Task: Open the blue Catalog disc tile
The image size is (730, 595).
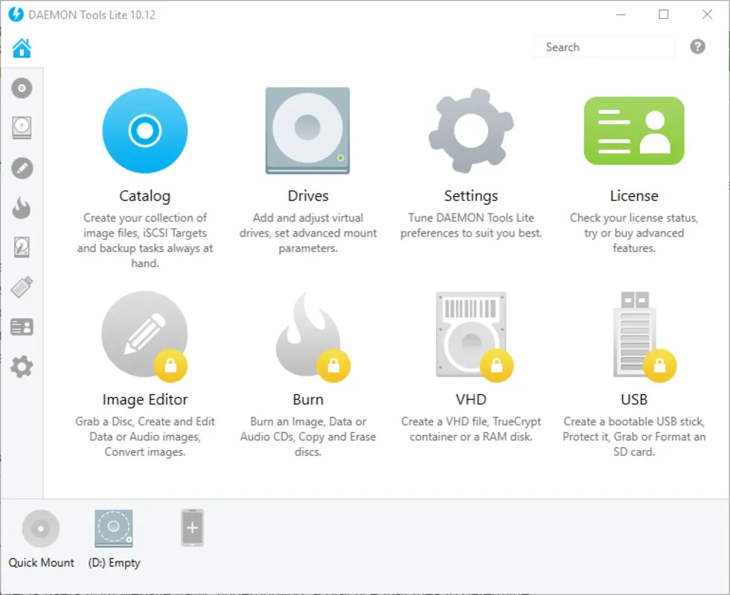Action: pyautogui.click(x=145, y=131)
